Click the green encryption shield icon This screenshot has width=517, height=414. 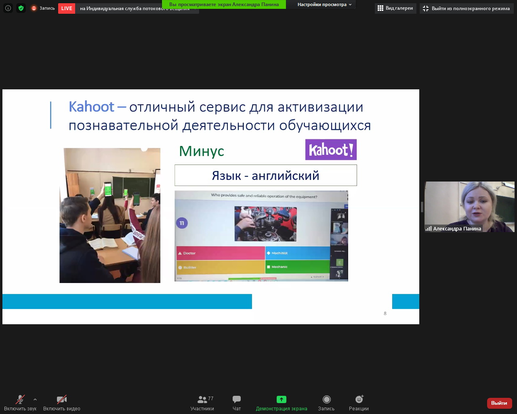[21, 8]
